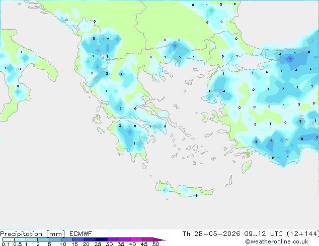Pick the legend swatch between 10 and 15

(x=66, y=239)
